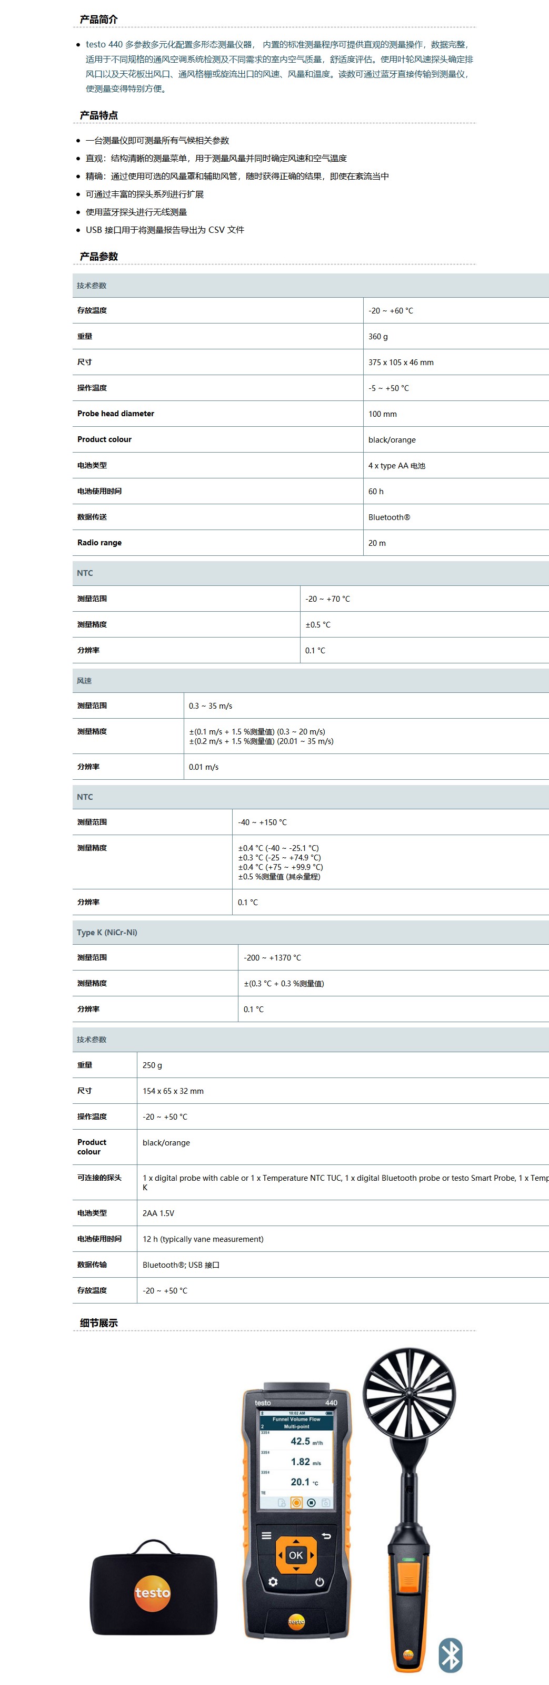
Task: Click the 产品简介 section heading
Action: click(98, 19)
